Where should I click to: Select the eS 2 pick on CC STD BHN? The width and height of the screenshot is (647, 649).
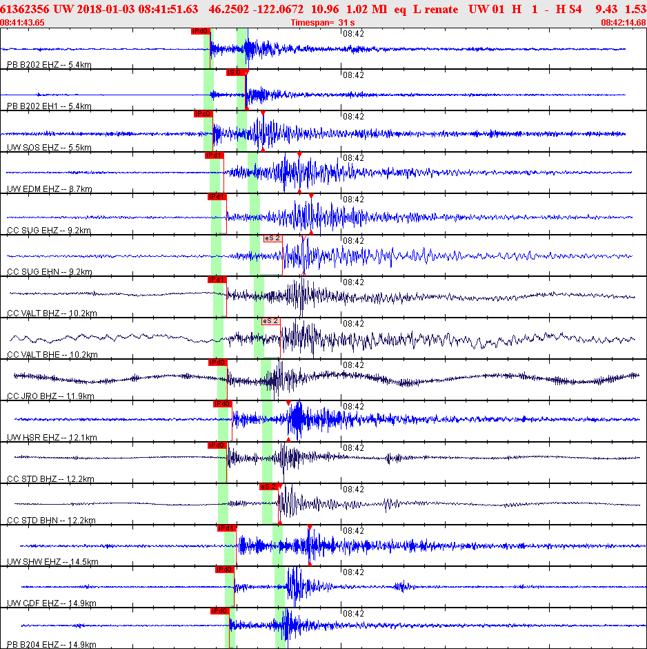point(269,486)
